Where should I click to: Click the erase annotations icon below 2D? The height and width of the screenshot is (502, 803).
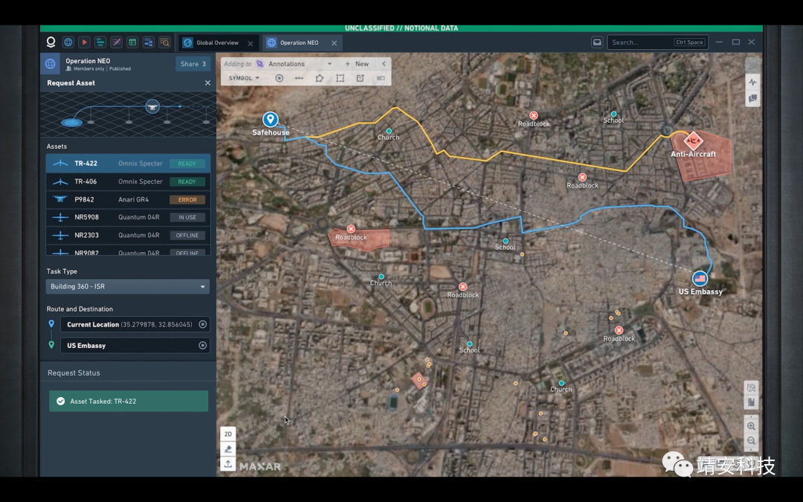[228, 448]
